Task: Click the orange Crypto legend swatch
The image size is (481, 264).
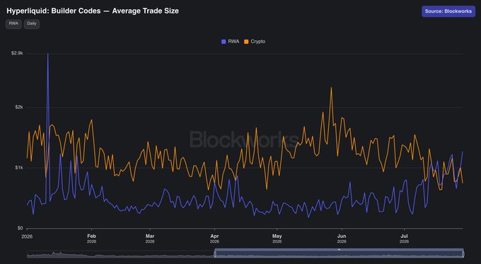Action: pyautogui.click(x=246, y=42)
